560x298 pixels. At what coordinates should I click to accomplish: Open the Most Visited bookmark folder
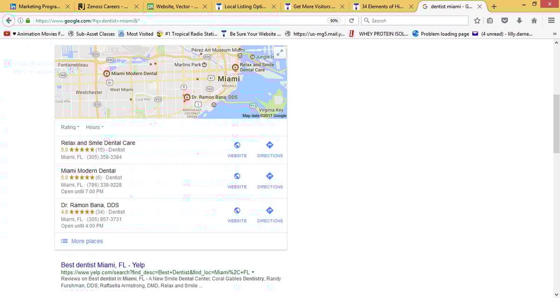click(x=136, y=34)
